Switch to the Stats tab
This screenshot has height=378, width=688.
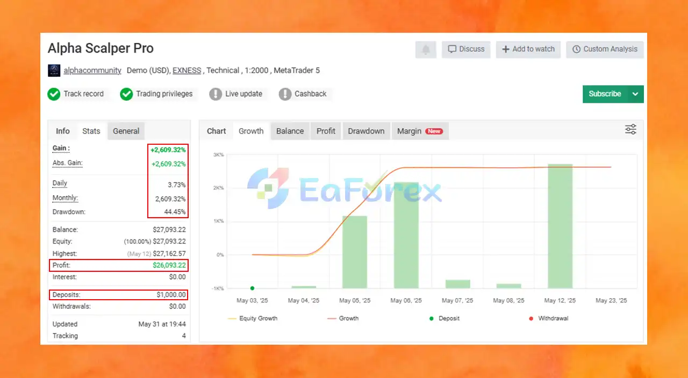coord(91,131)
